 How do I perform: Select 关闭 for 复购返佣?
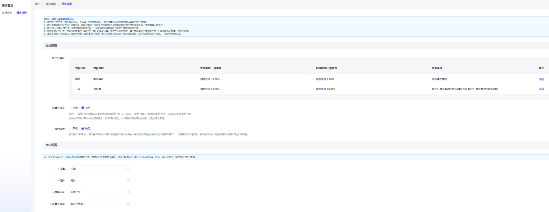click(83, 129)
